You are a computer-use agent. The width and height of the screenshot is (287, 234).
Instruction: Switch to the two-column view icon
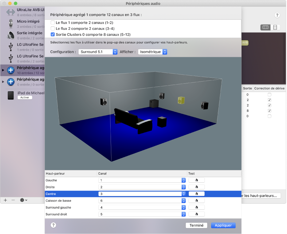coord(265,27)
